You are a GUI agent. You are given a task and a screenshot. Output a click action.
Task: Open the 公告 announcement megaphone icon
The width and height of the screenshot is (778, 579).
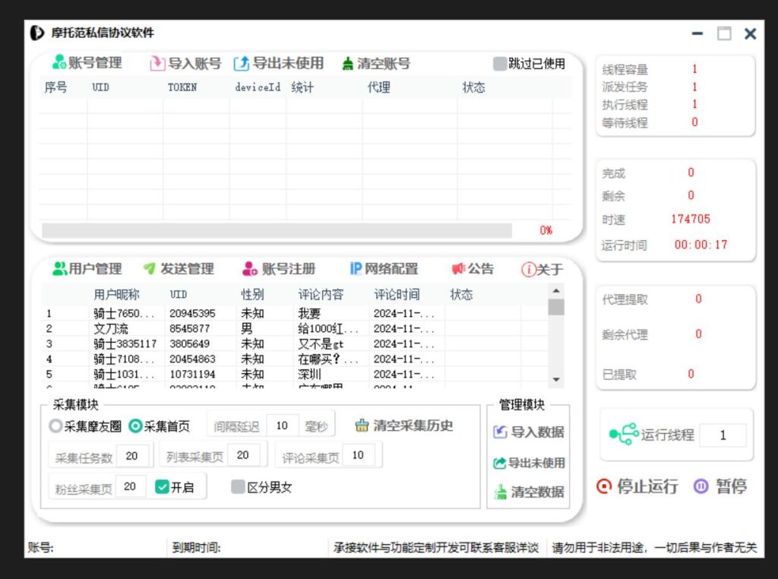[x=458, y=269]
